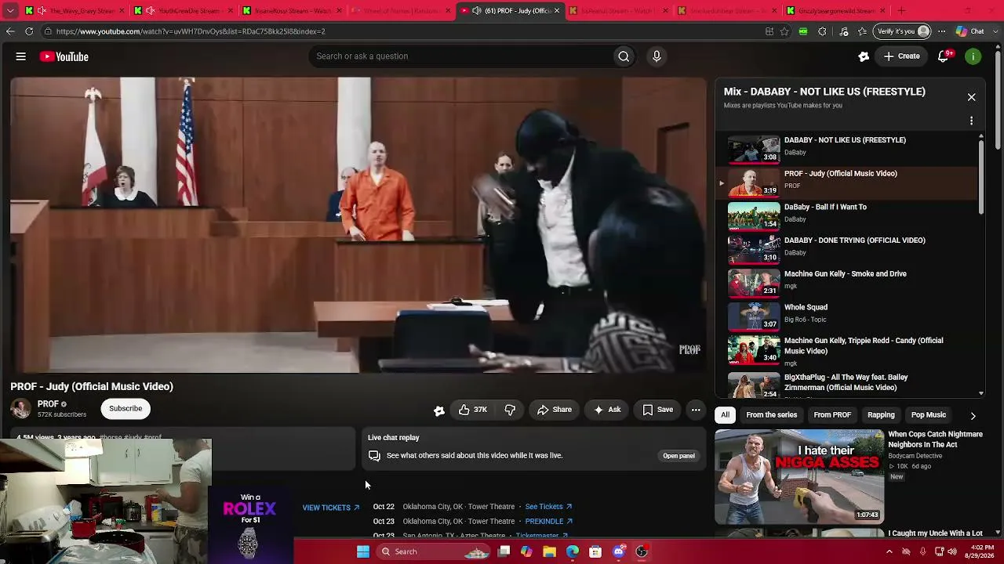Open the volume control in the system tray
Screen dimensions: 1004x564
pyautogui.click(x=952, y=551)
